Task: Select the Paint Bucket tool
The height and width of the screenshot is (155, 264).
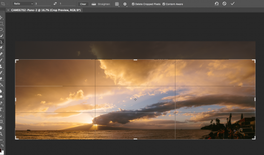Action: point(1,85)
